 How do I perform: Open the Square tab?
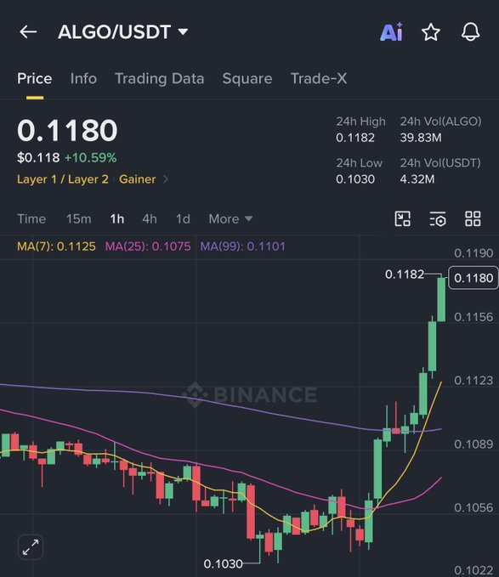(x=247, y=79)
